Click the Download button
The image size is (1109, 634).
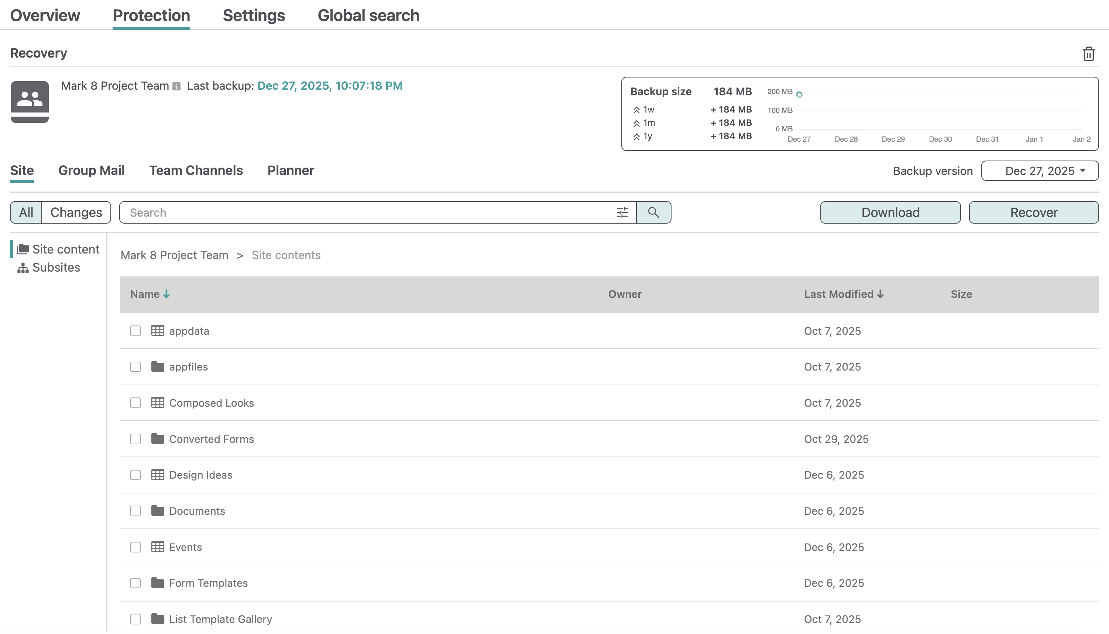click(890, 213)
